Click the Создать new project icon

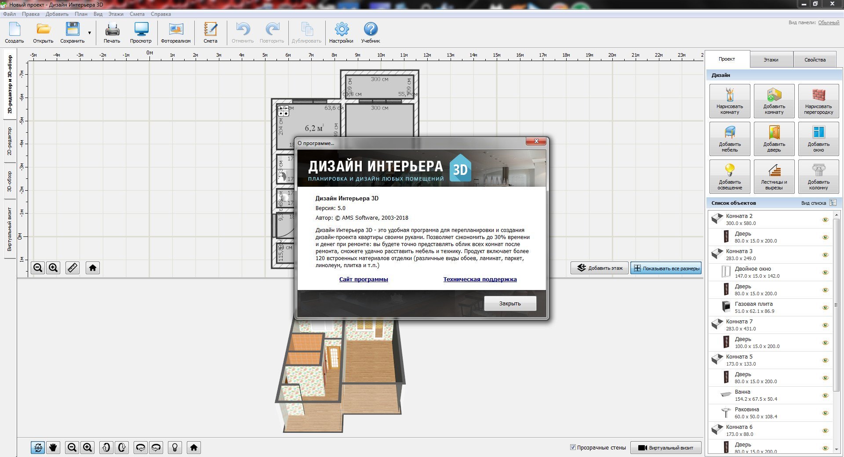tap(15, 33)
